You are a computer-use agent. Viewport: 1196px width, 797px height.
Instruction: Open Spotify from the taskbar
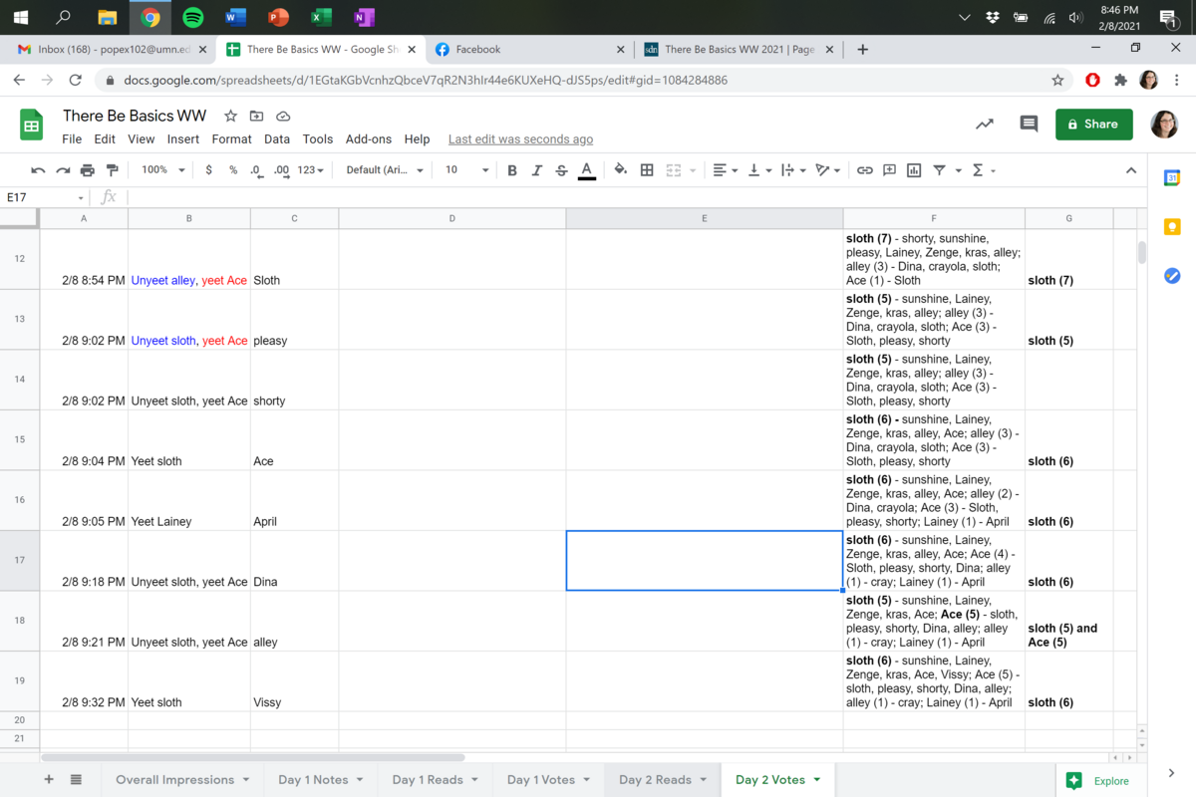[x=193, y=18]
